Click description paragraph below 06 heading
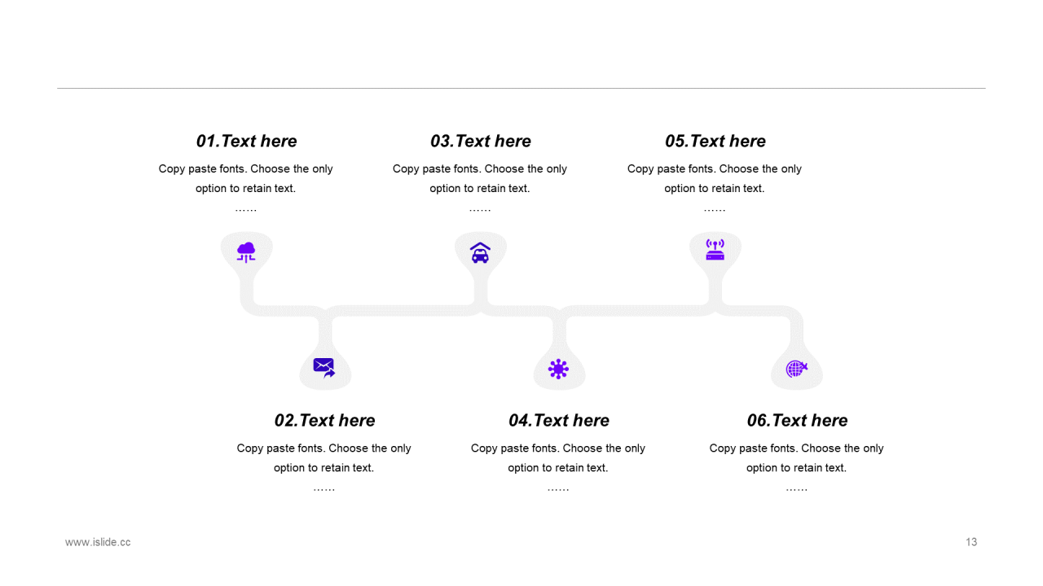 (x=797, y=468)
